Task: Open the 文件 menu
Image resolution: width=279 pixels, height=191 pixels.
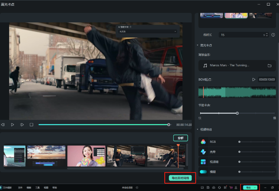Action: tap(20, 188)
